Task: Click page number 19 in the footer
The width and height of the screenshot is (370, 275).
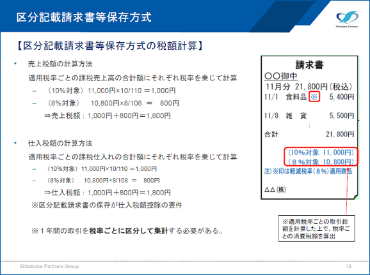Action: coord(349,266)
